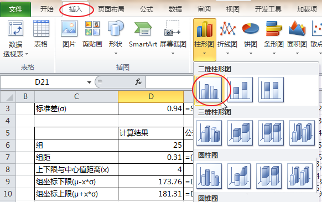Select column B header
This screenshot has height=202, width=322.
point(25,97)
